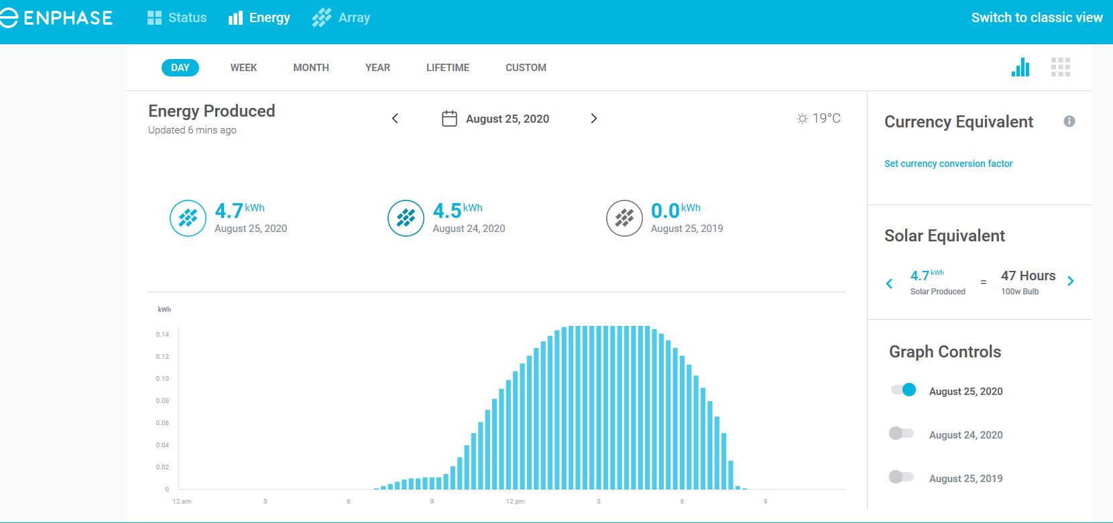
Task: Enable the August 24, 2020 graph toggle
Action: pyautogui.click(x=901, y=433)
